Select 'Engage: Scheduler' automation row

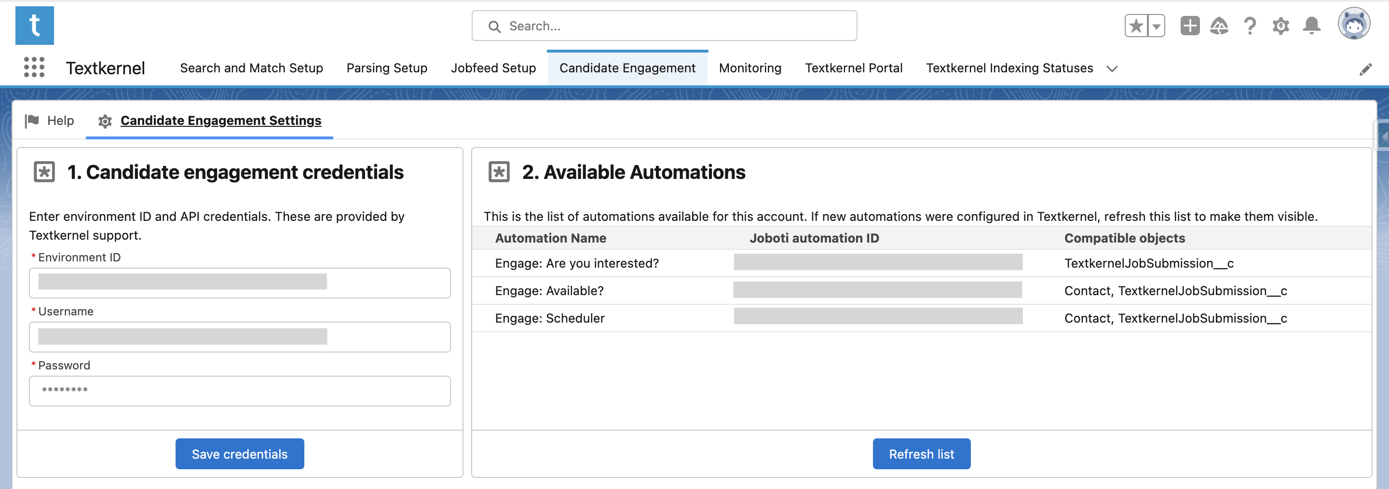(x=922, y=318)
